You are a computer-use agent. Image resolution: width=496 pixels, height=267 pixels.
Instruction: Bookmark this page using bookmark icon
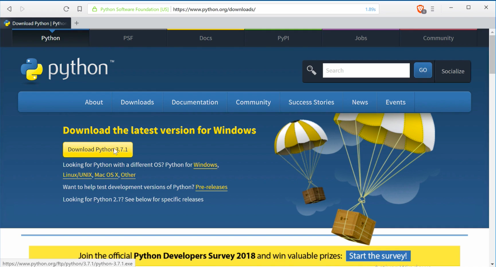coord(80,9)
